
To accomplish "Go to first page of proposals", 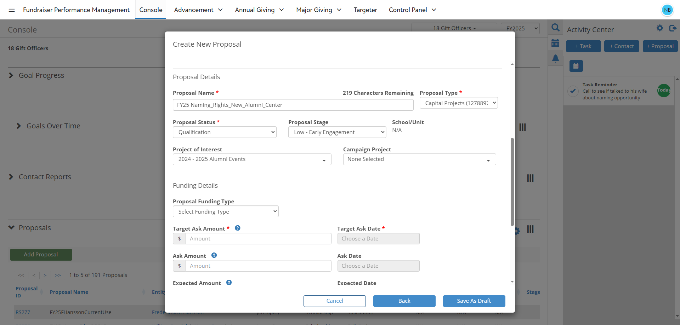I will 21,275.
